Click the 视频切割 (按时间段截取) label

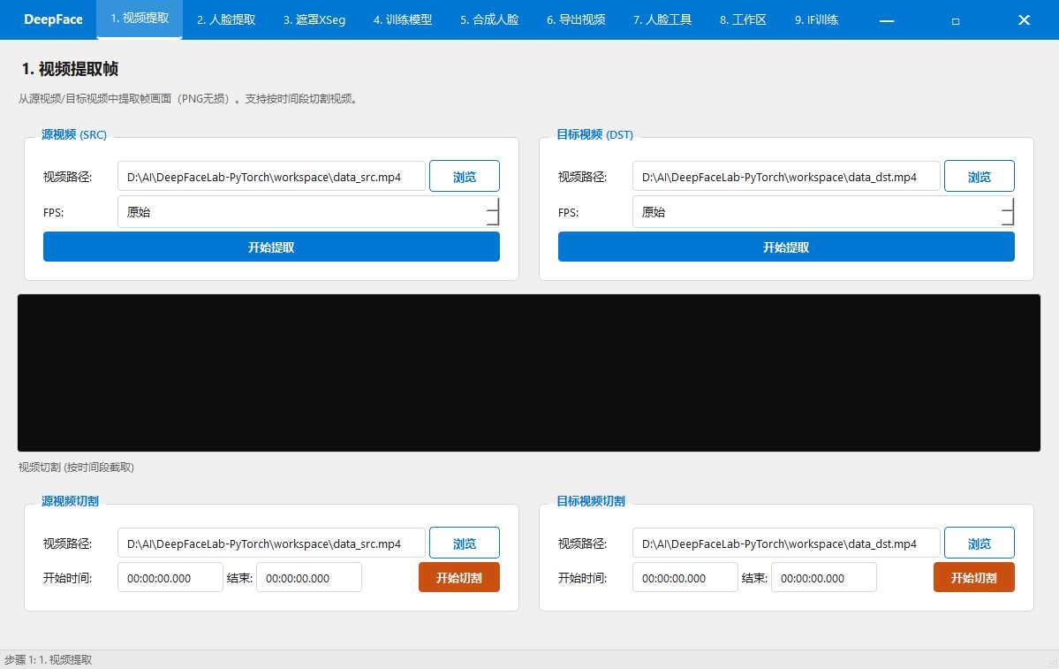[76, 467]
